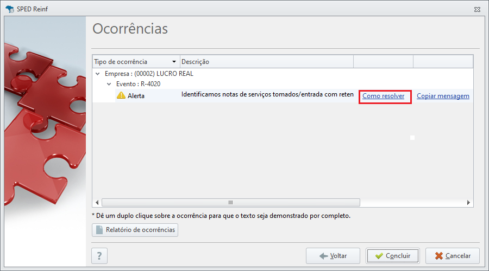
Task: Finish with the Concluir button
Action: (x=393, y=256)
